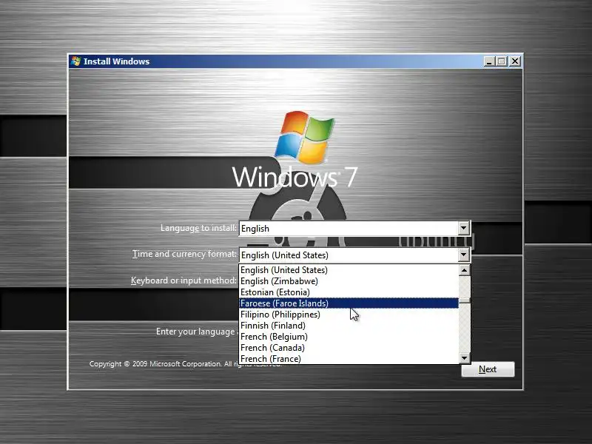Viewport: 592px width, 444px height.
Task: Click the list scrollbar down arrow
Action: coord(465,357)
